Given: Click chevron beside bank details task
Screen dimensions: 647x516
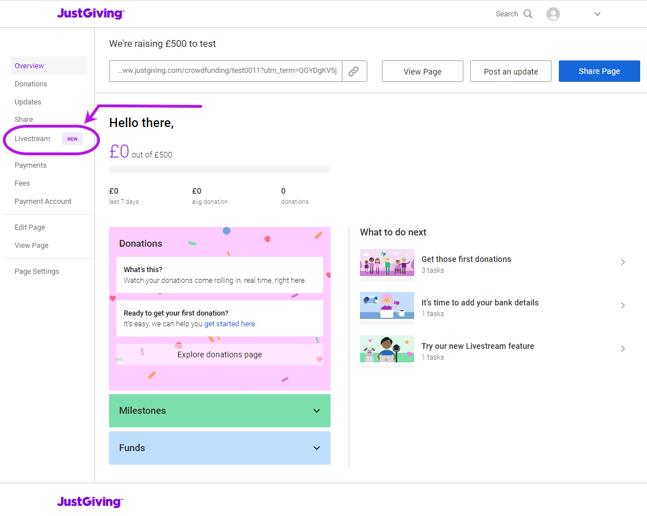Looking at the screenshot, I should tap(623, 305).
